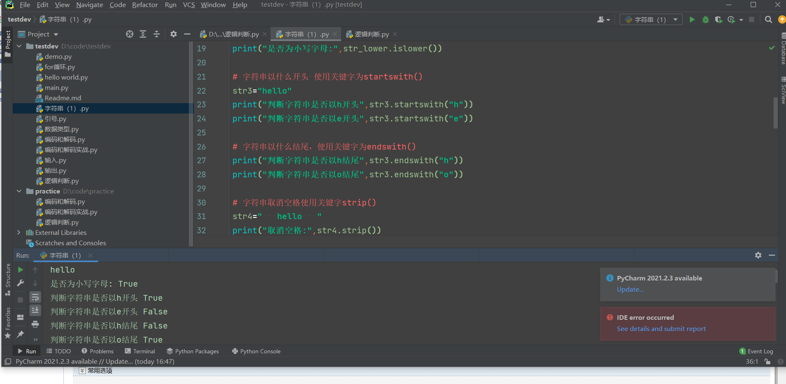Expand the 常用选项 section below
This screenshot has height=384, width=786.
(x=82, y=370)
